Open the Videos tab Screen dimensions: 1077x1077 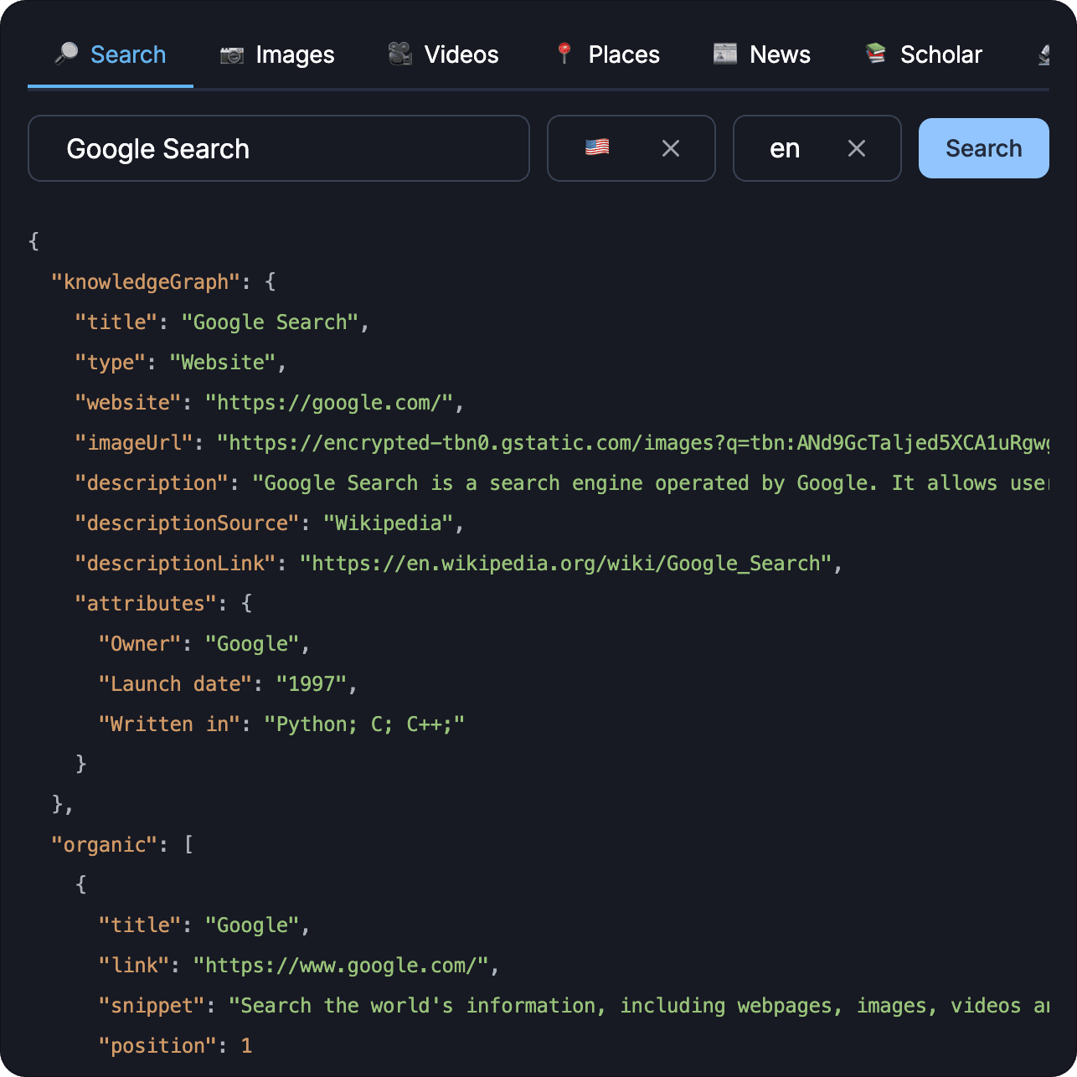[x=443, y=54]
